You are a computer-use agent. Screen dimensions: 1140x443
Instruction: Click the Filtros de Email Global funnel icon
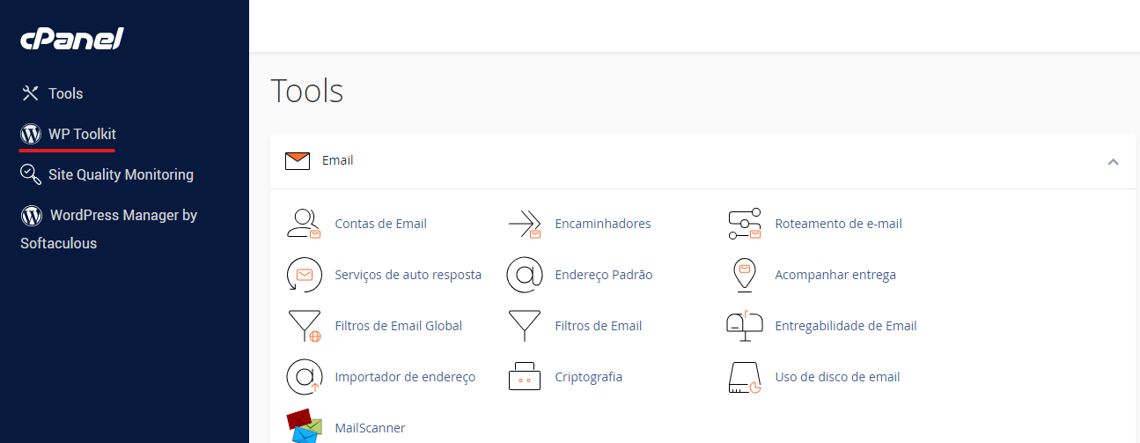point(305,326)
